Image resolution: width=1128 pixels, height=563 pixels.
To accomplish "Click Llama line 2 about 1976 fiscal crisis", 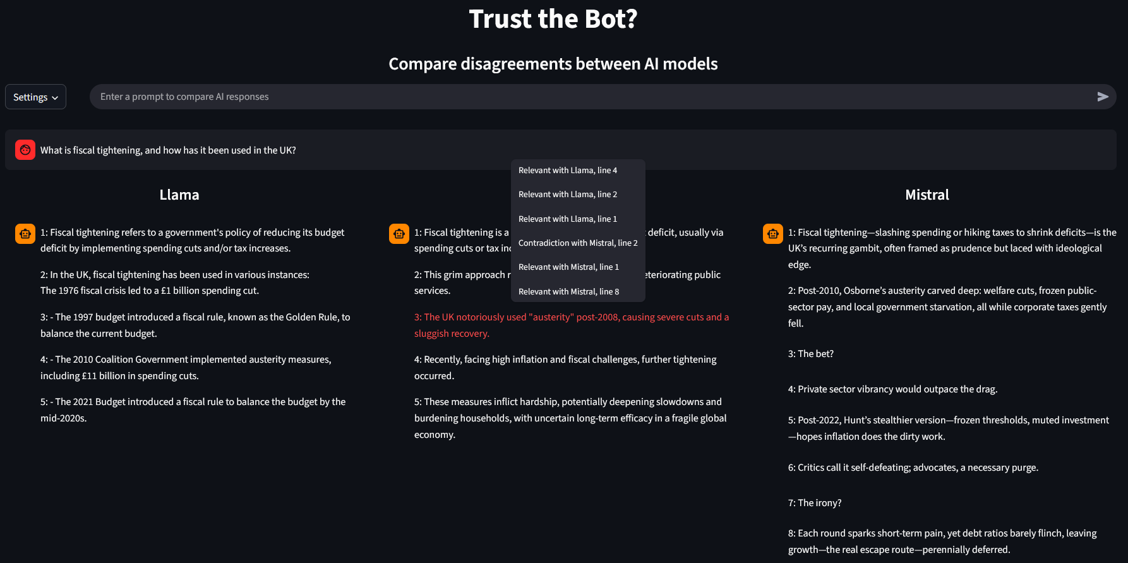I will pos(175,282).
